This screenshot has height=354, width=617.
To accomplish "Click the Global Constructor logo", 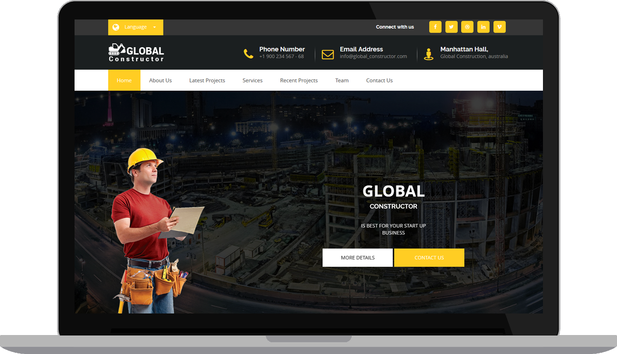I will pyautogui.click(x=136, y=52).
